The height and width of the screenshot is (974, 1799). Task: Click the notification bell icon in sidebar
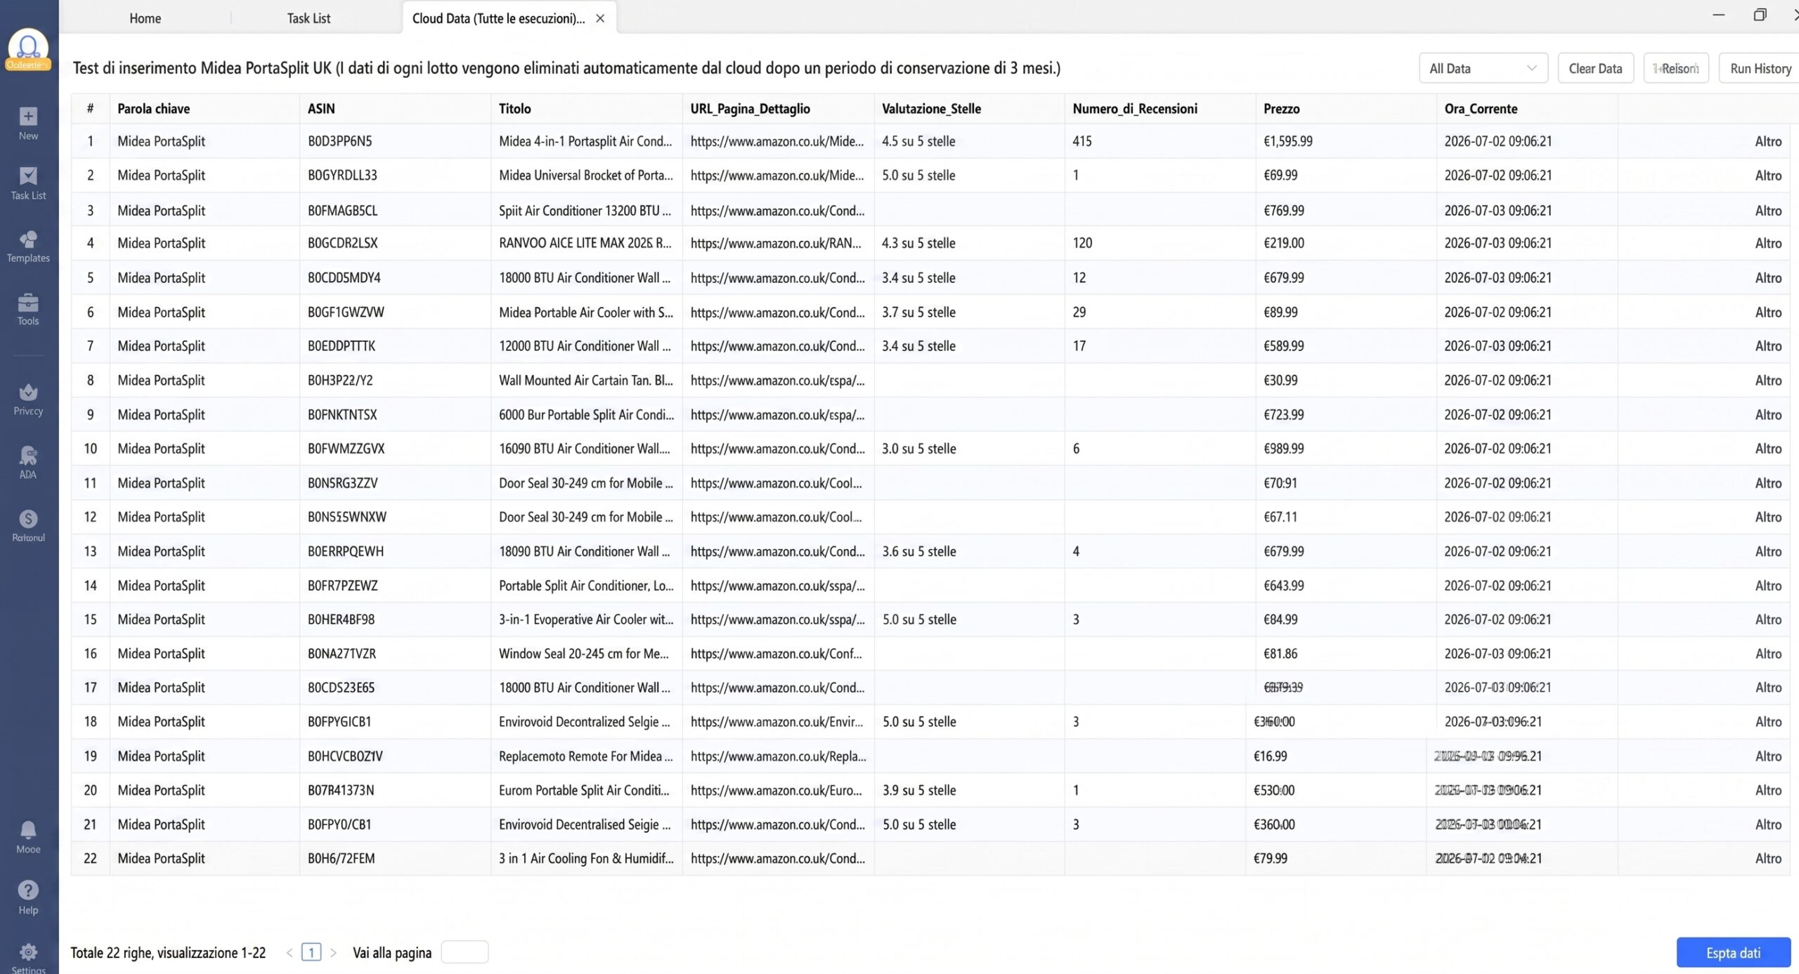[28, 830]
